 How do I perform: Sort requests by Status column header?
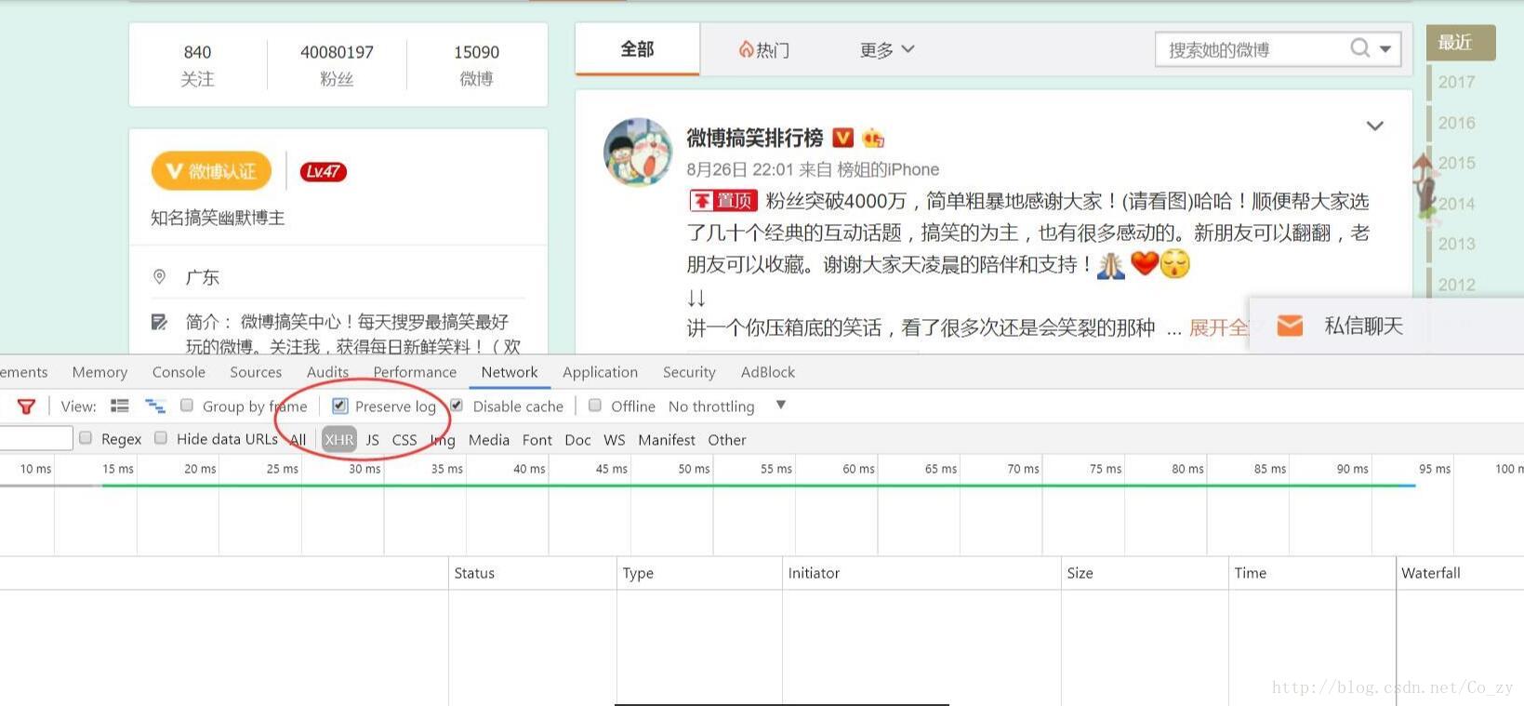pos(532,573)
